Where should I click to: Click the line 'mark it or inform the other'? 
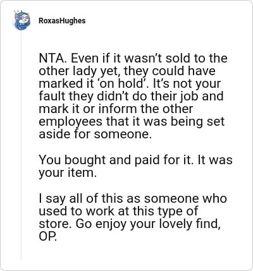116,109
